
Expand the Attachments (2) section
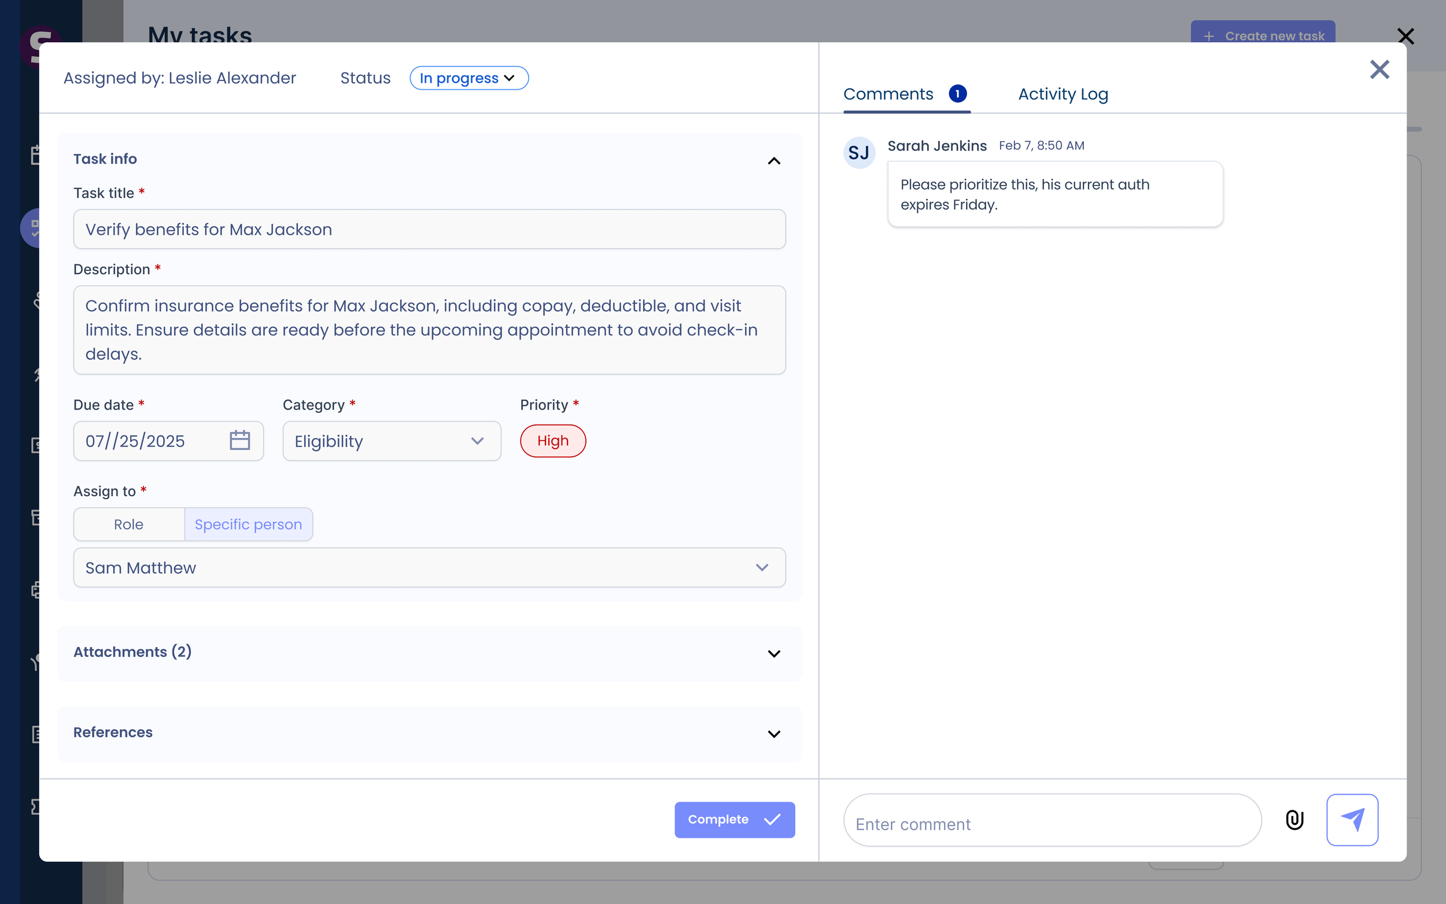(x=773, y=654)
